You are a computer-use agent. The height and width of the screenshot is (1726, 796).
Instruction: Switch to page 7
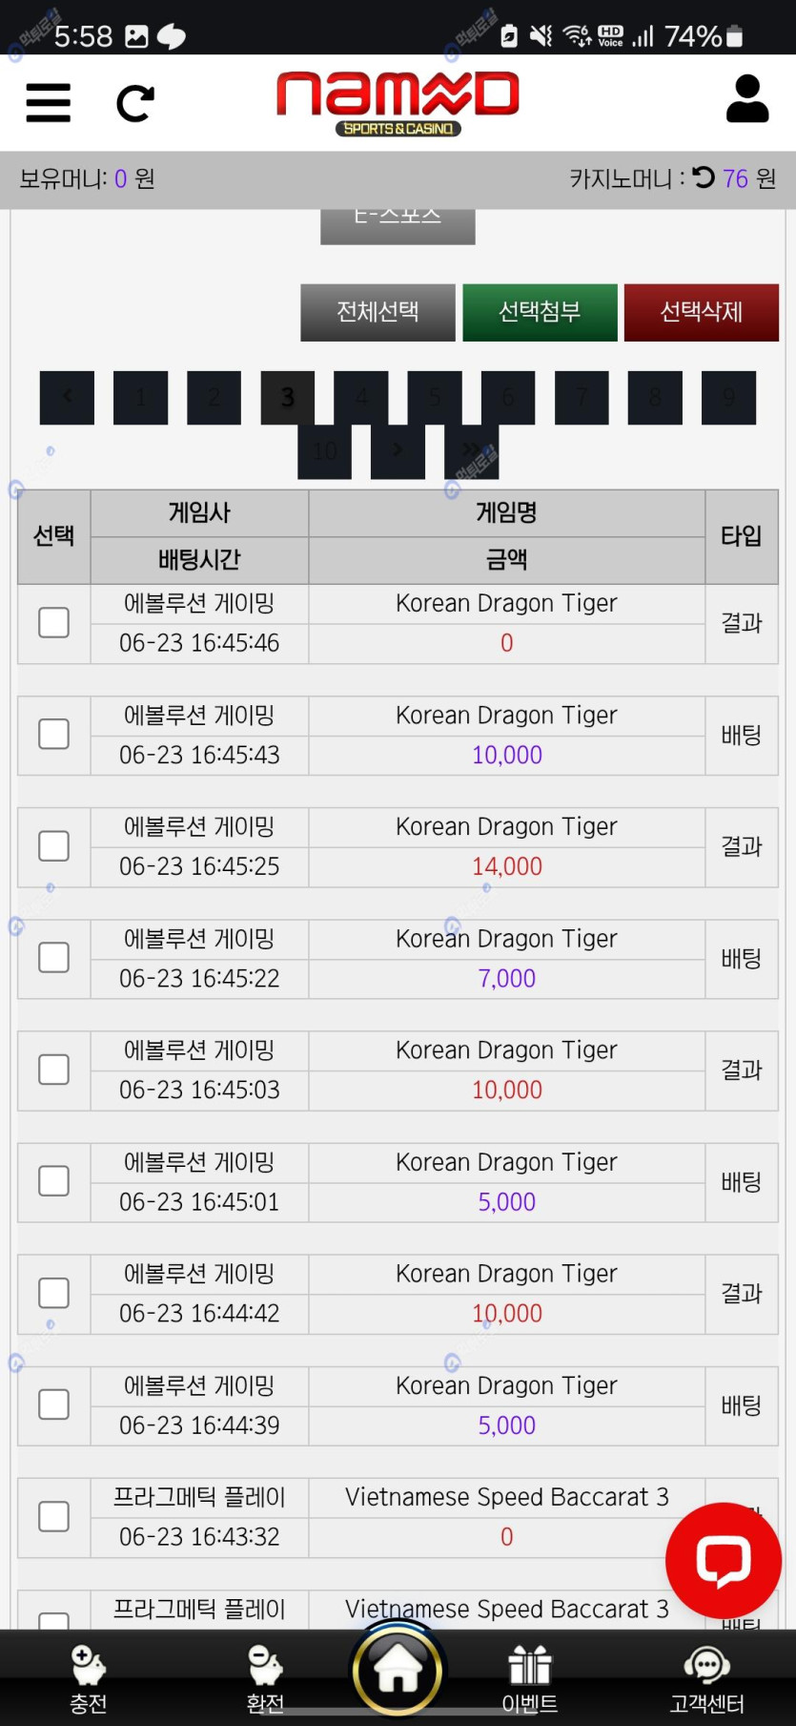coord(582,397)
